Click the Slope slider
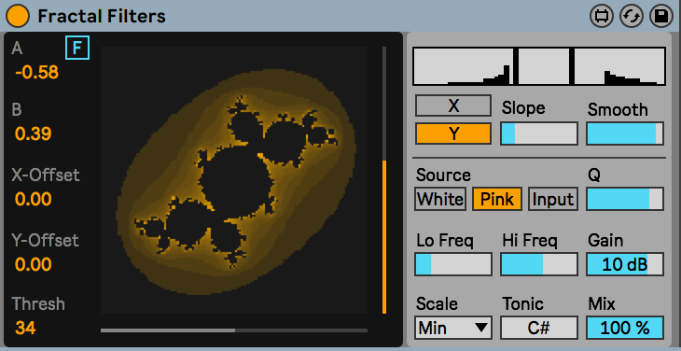 [x=539, y=133]
